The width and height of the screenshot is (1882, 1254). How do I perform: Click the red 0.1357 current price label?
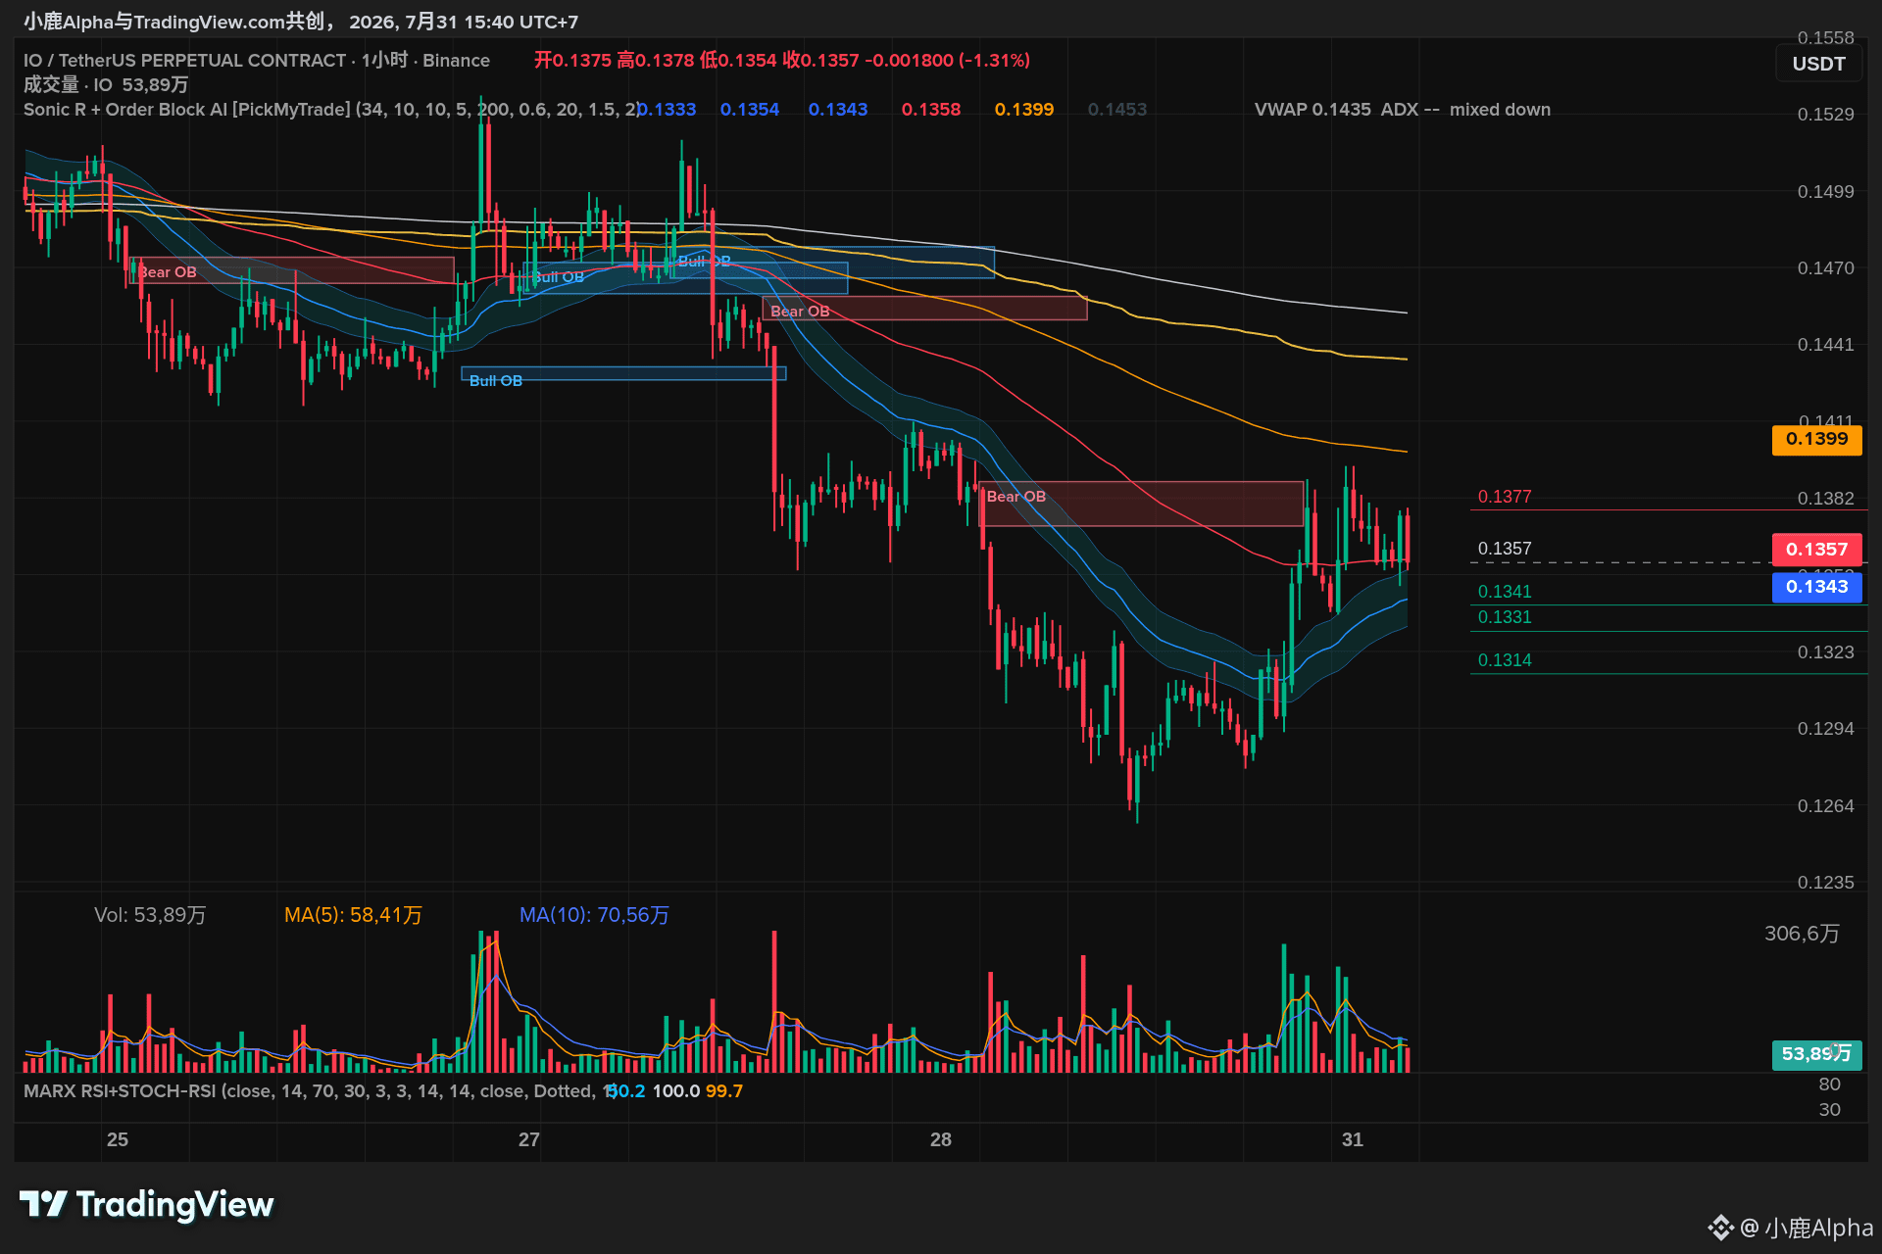click(1816, 550)
